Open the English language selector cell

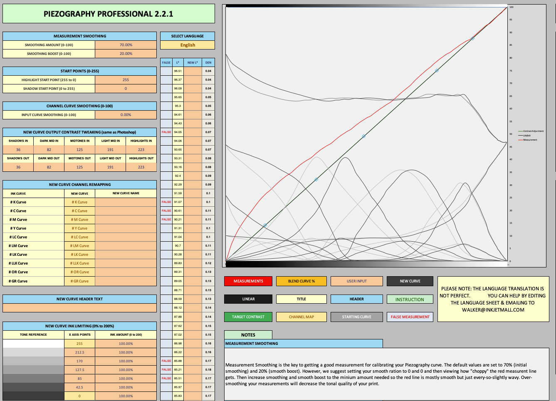(x=188, y=45)
